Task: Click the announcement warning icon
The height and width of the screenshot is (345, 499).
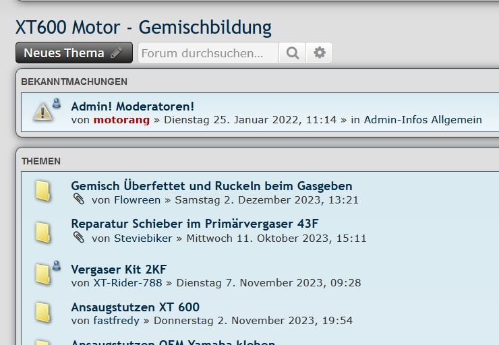Action: click(43, 112)
